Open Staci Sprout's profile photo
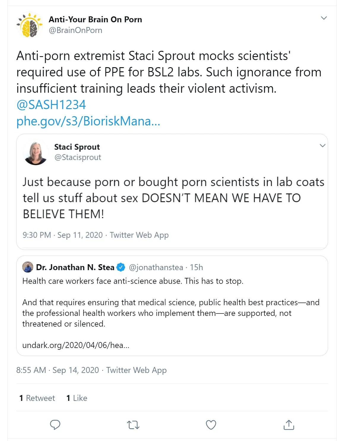This screenshot has width=342, height=441. pos(36,153)
